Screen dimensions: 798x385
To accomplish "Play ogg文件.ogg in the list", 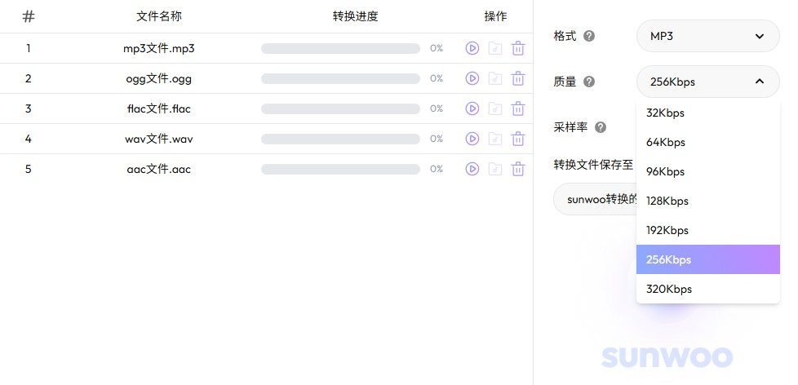I will 472,78.
